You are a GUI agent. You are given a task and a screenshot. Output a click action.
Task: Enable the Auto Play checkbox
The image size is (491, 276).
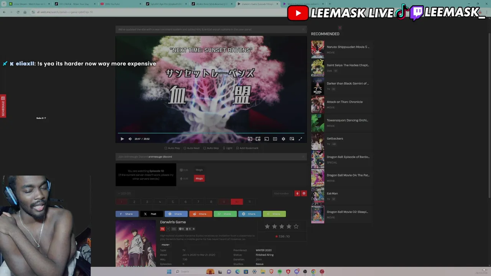pyautogui.click(x=172, y=148)
